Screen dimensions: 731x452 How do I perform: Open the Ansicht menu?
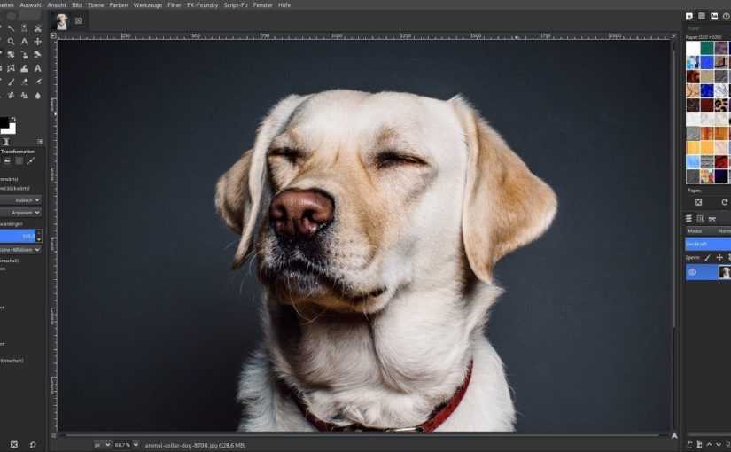[57, 5]
